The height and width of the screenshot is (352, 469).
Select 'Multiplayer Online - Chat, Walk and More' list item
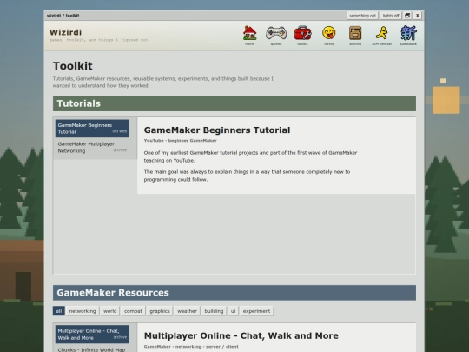point(92,335)
